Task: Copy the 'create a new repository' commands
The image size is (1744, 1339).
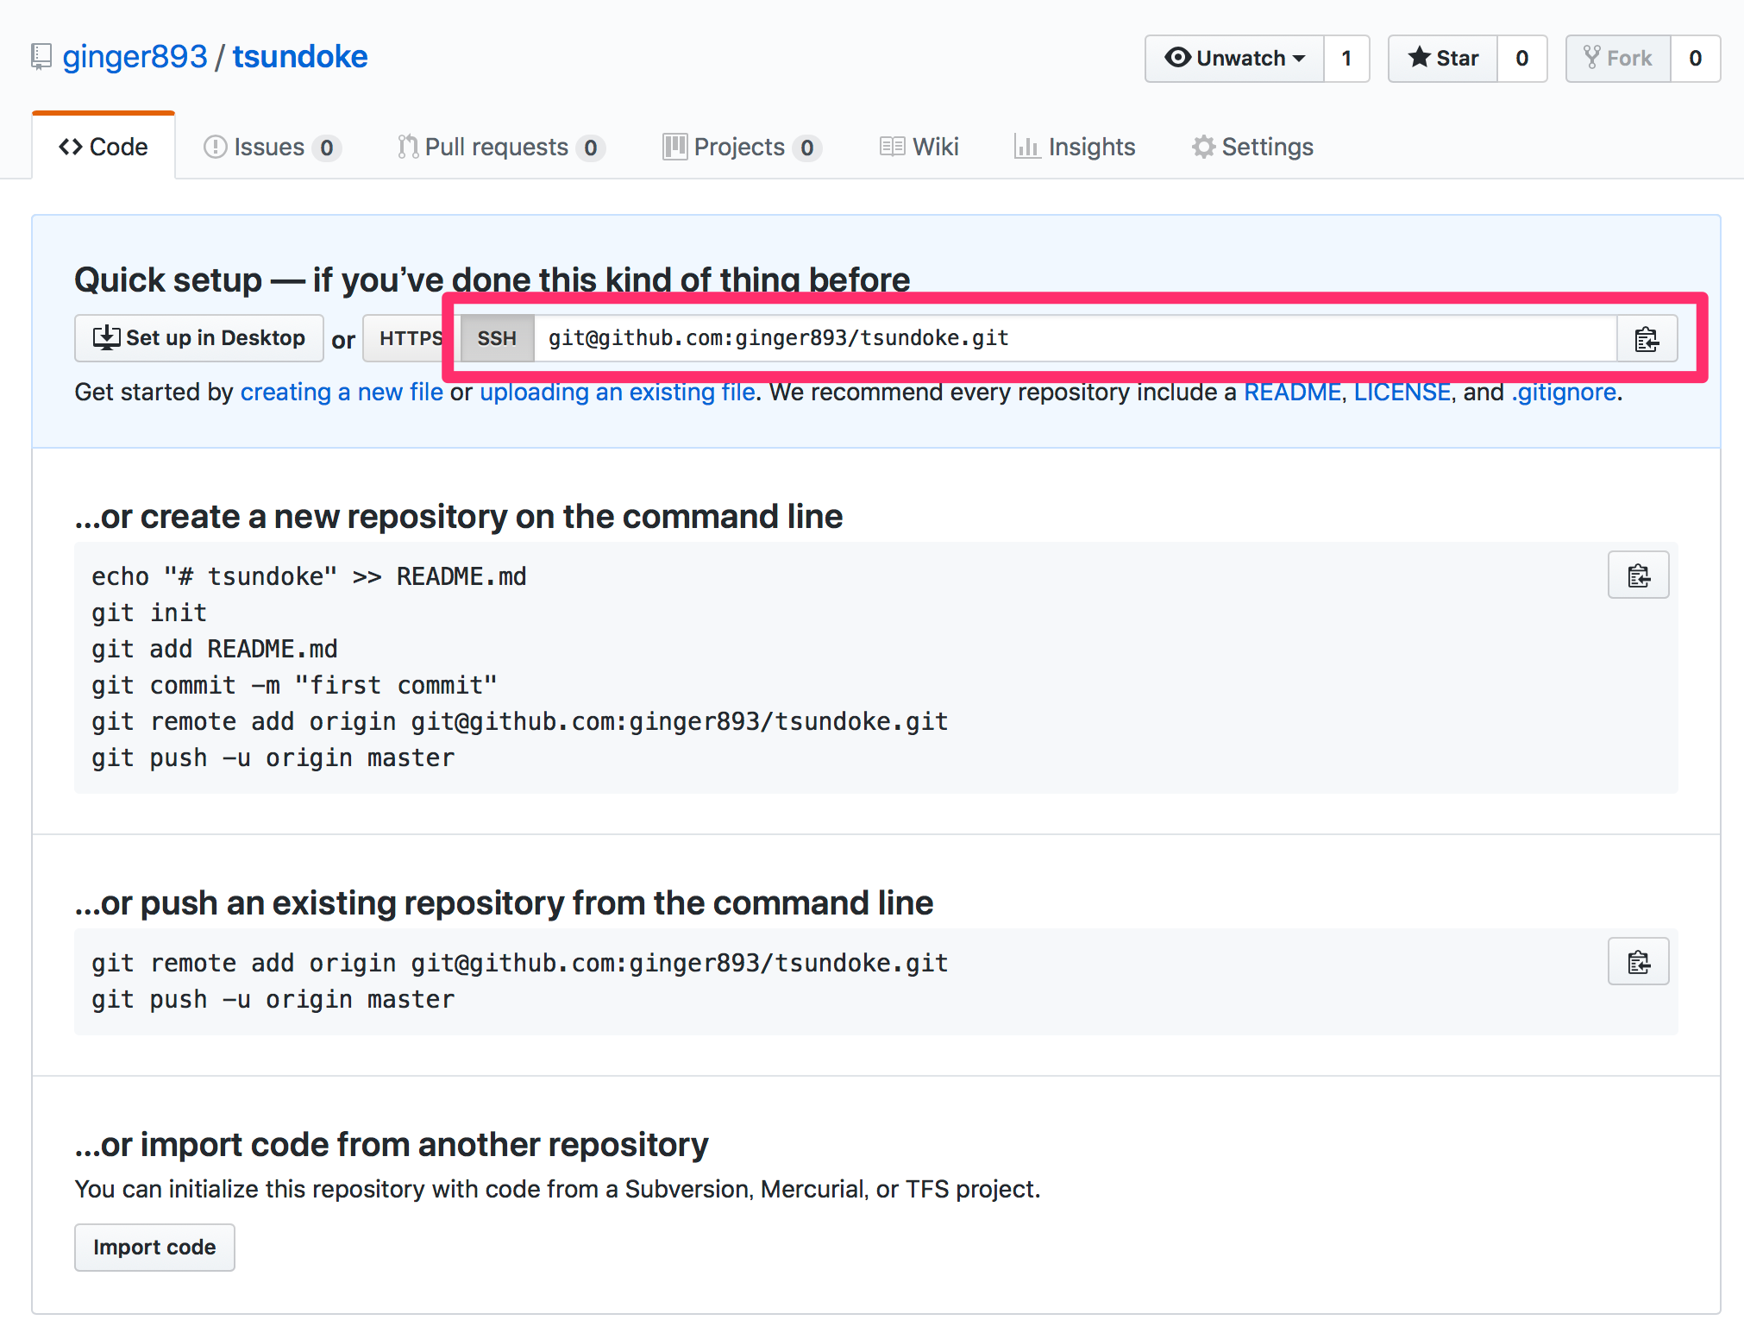Action: click(x=1638, y=575)
